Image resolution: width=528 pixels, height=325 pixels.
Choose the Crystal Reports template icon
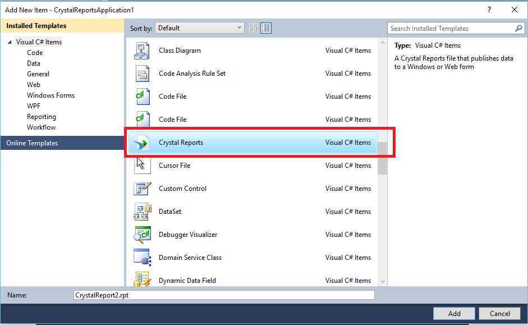[x=141, y=143]
